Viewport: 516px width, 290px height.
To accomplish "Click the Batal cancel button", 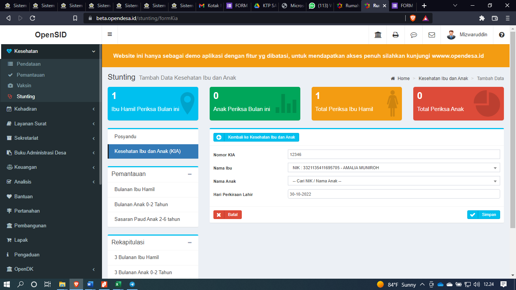I will click(227, 214).
